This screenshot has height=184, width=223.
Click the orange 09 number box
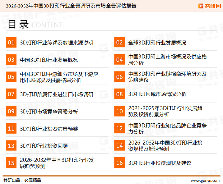click(11, 111)
